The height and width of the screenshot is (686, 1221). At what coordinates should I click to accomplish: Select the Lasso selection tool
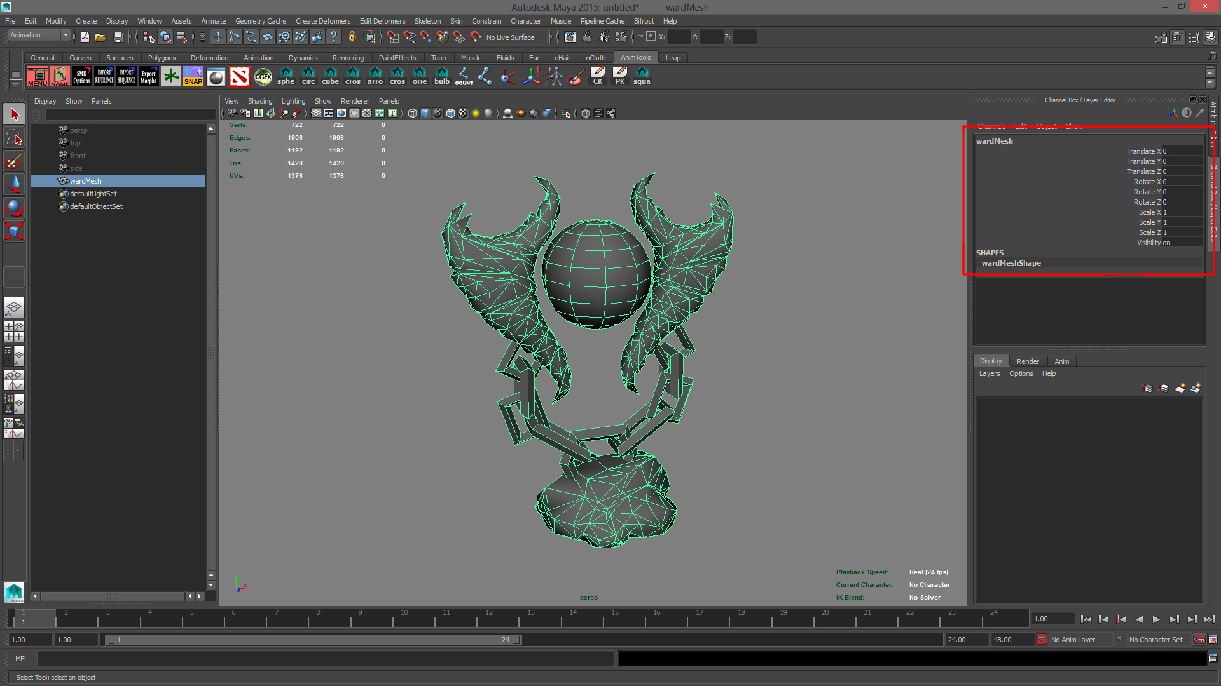point(14,137)
